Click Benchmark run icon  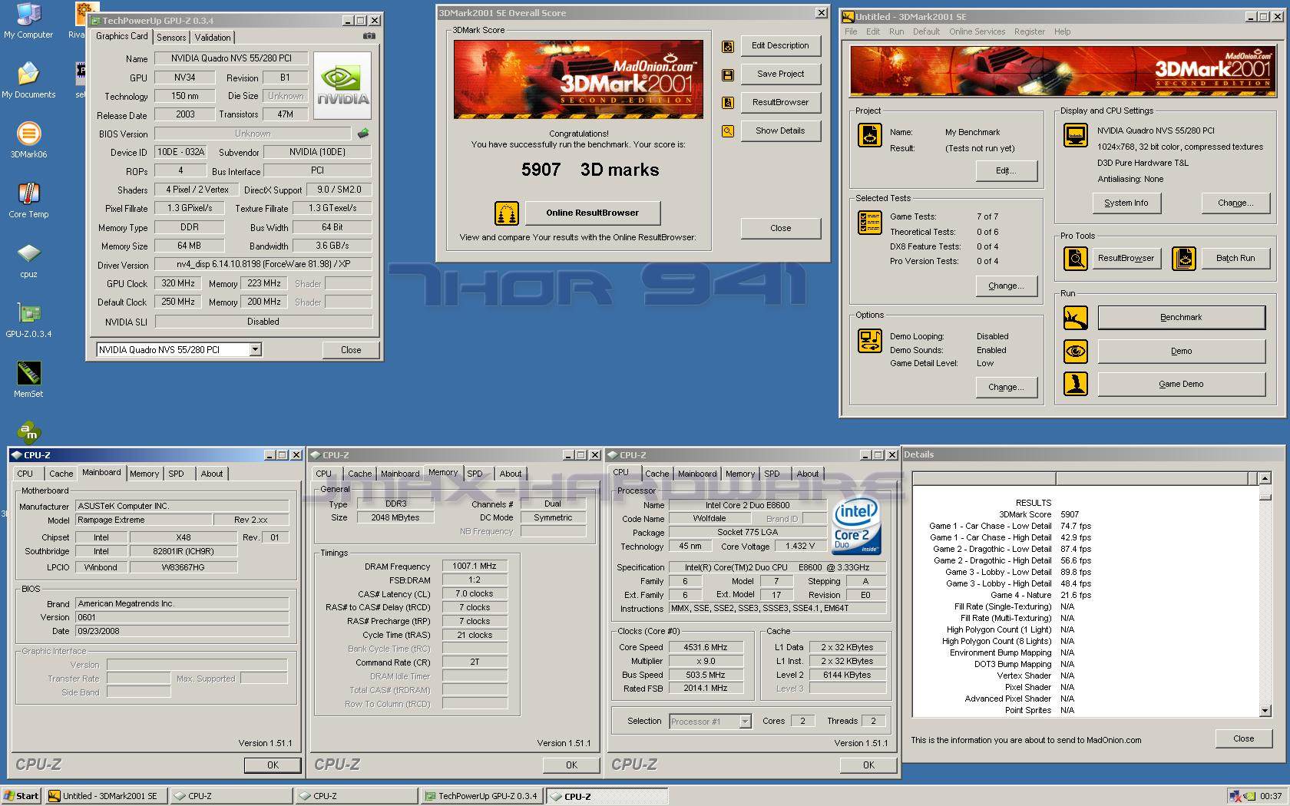1076,317
